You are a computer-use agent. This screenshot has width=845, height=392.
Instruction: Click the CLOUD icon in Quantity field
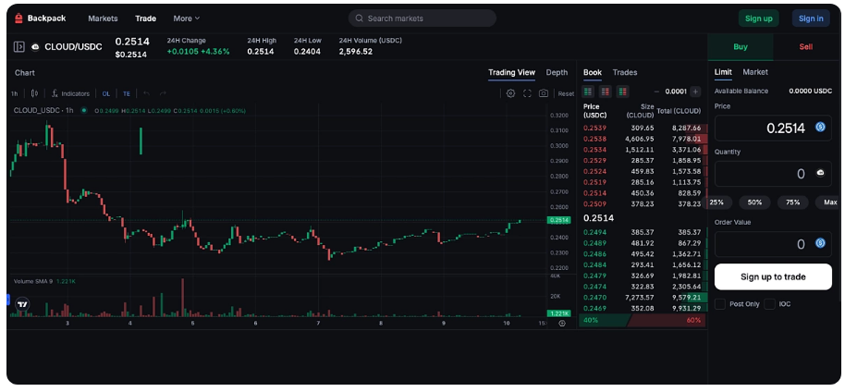coord(820,173)
